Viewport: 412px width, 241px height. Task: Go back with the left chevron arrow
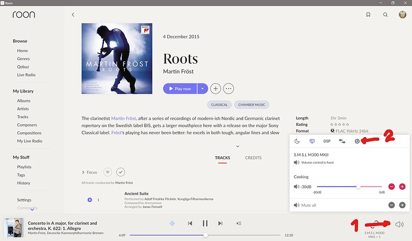[x=73, y=15]
